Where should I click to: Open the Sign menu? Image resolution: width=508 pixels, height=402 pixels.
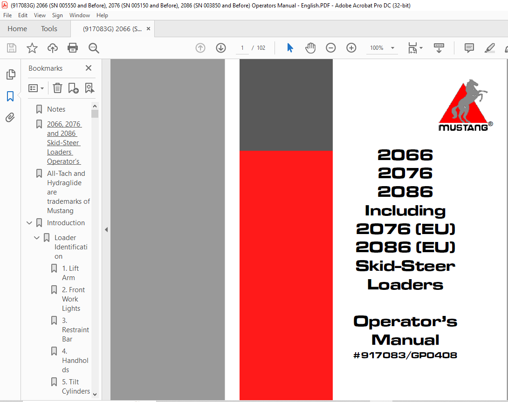pos(57,15)
